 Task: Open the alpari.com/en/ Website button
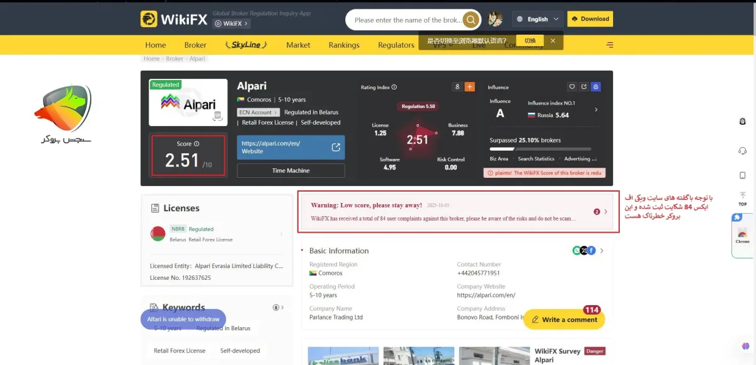[x=291, y=147]
